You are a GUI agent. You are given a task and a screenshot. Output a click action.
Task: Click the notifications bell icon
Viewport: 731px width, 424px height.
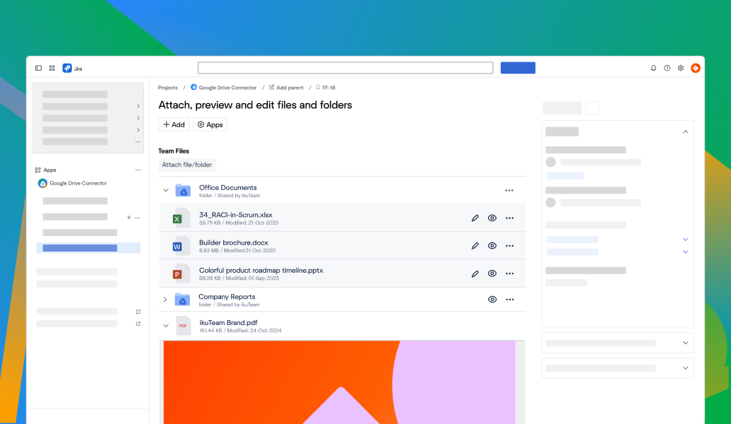pyautogui.click(x=653, y=68)
